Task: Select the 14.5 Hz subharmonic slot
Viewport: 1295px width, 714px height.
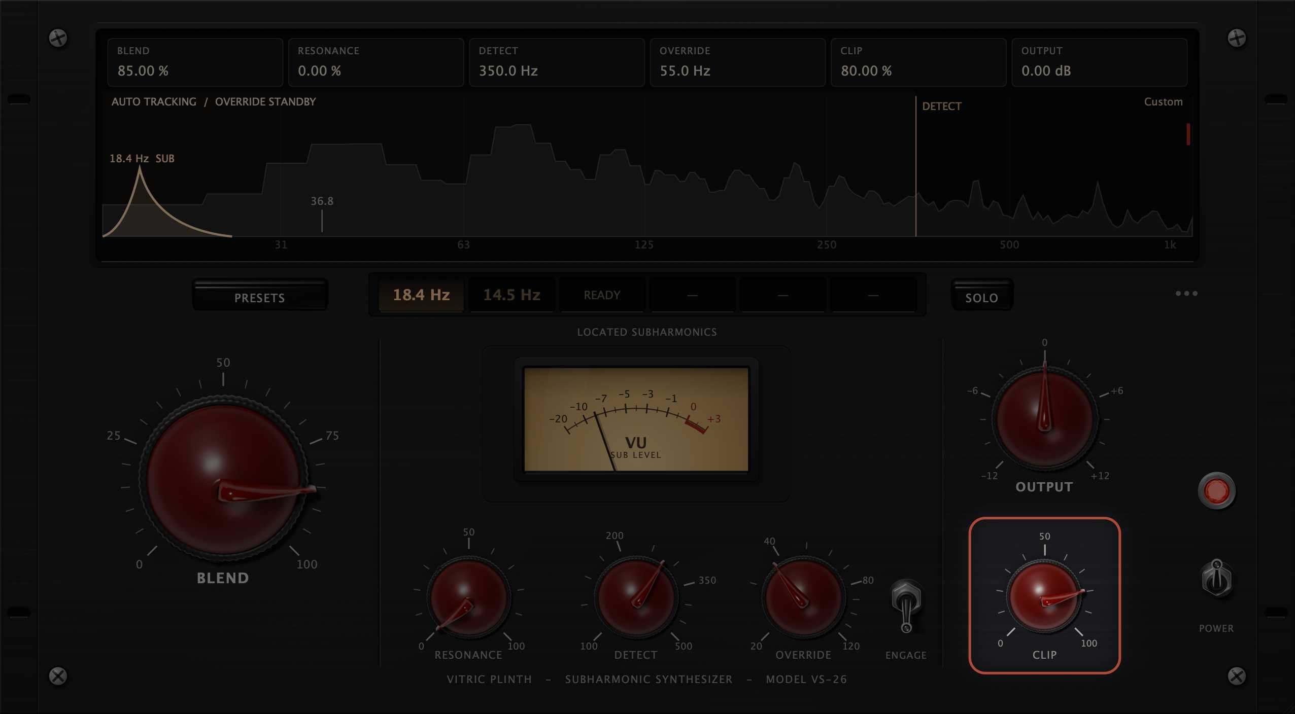Action: click(512, 295)
